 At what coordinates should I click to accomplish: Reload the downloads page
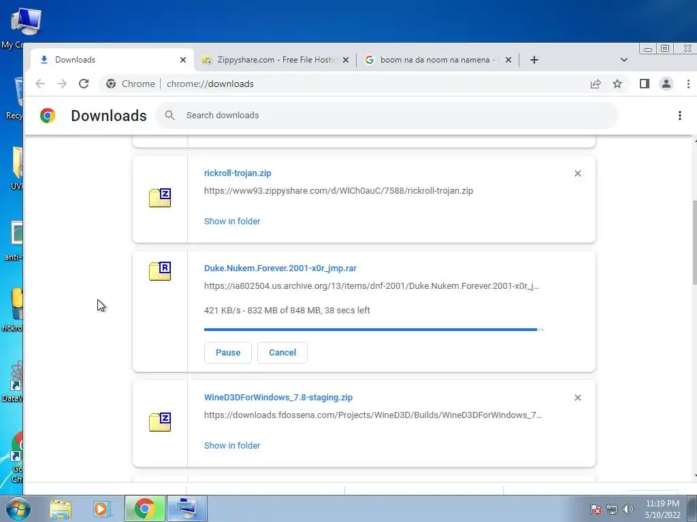pos(84,84)
